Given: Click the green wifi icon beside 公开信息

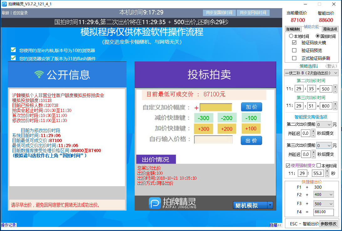Looking at the screenshot, I should click(x=39, y=75).
